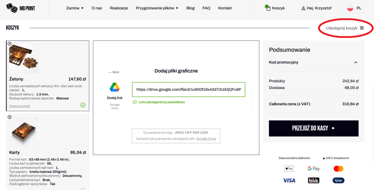Collapse the Kod promocyjny section

tap(355, 62)
